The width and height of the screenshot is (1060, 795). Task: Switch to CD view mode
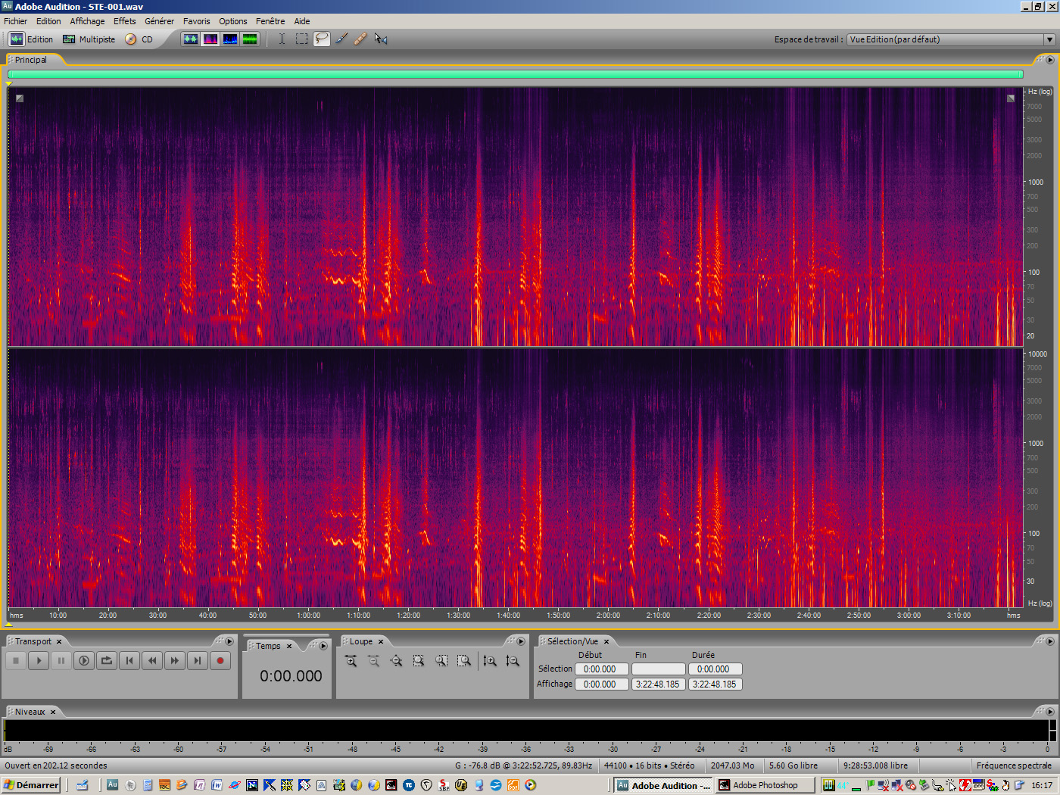tap(142, 39)
